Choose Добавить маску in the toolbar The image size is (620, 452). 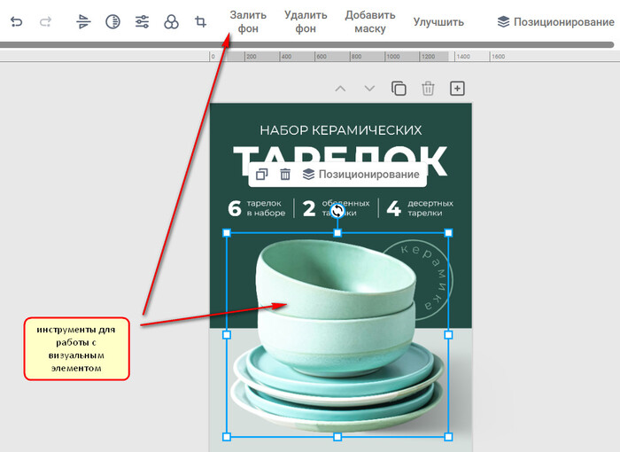coord(370,22)
